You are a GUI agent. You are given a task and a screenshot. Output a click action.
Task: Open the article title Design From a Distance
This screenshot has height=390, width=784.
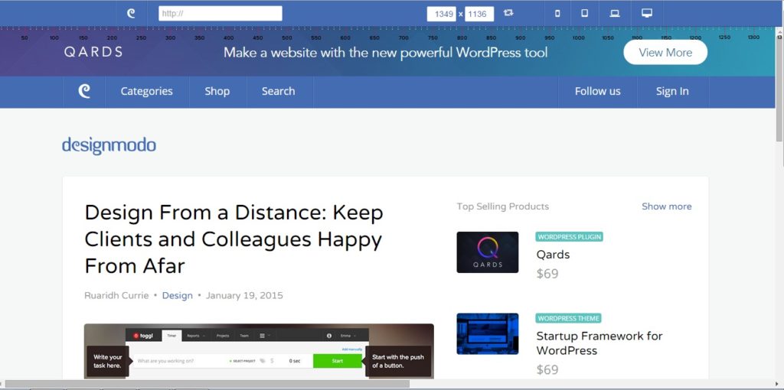[234, 239]
